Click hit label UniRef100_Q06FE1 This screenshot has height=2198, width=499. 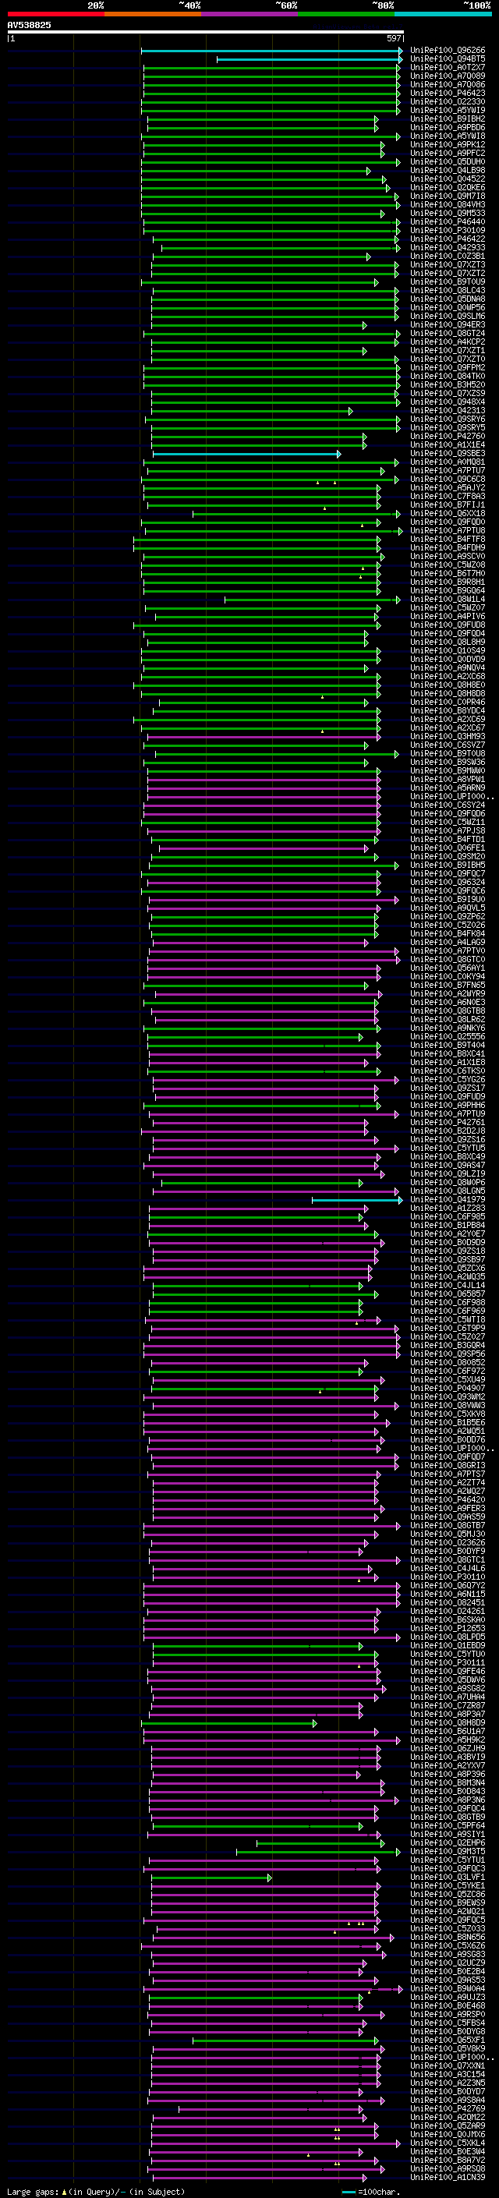448,848
